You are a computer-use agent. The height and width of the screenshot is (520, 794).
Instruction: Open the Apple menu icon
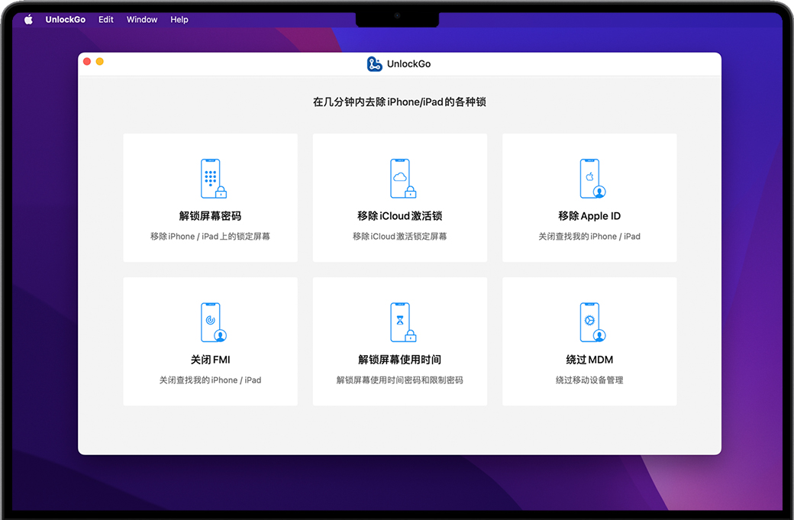(28, 20)
